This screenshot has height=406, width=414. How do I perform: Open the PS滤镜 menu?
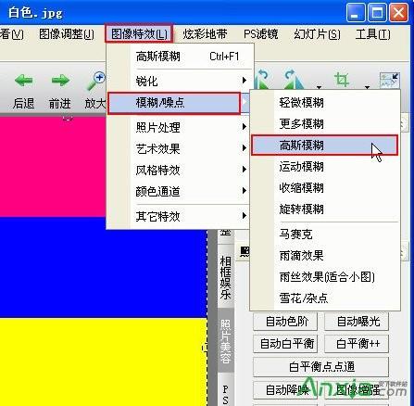point(261,34)
